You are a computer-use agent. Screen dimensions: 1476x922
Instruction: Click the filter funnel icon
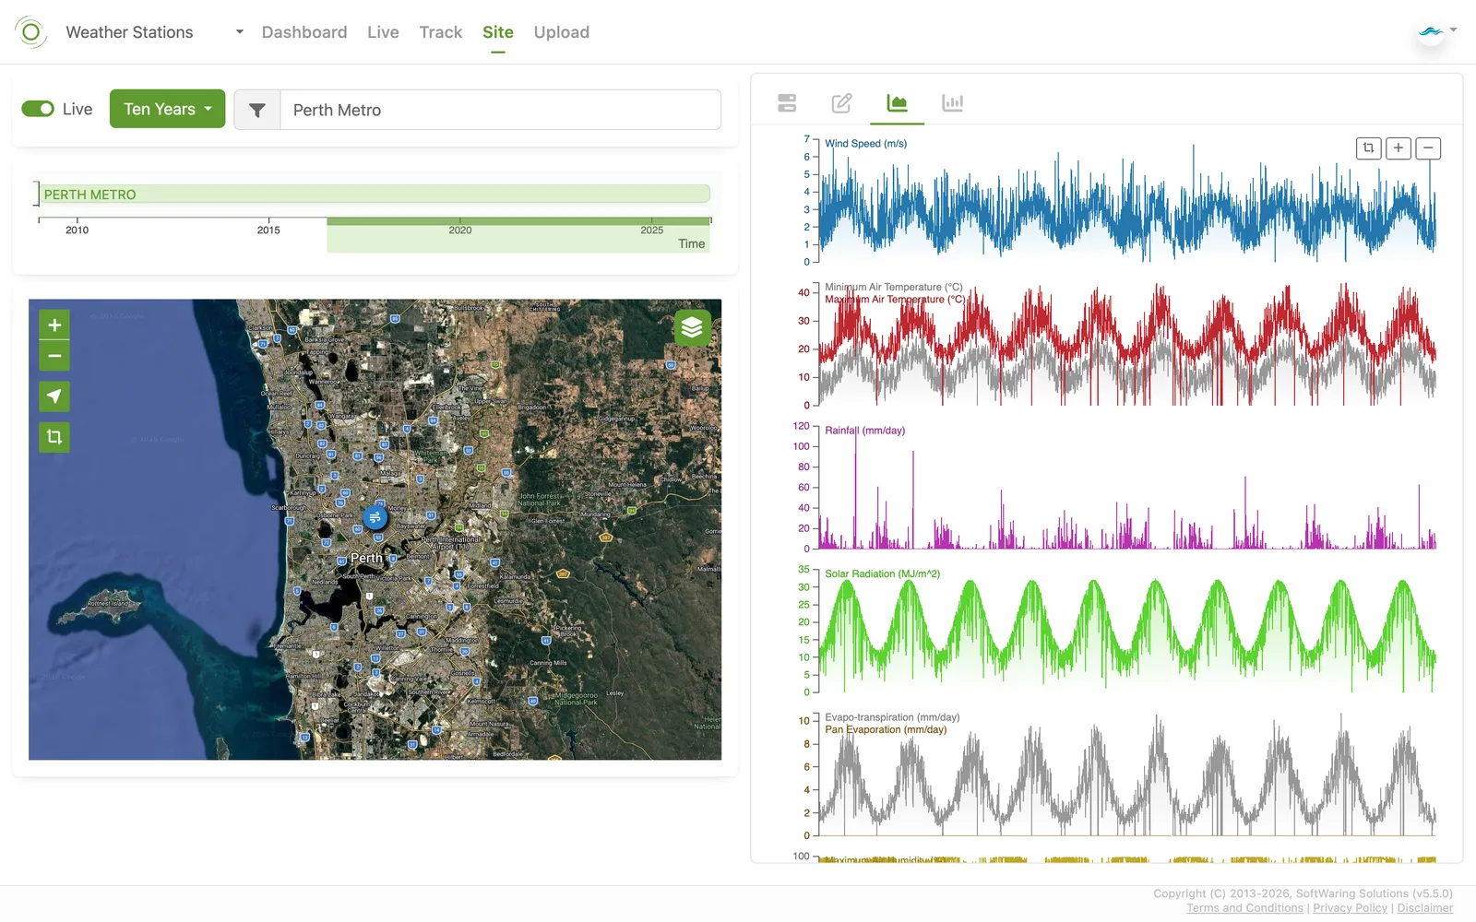tap(257, 110)
